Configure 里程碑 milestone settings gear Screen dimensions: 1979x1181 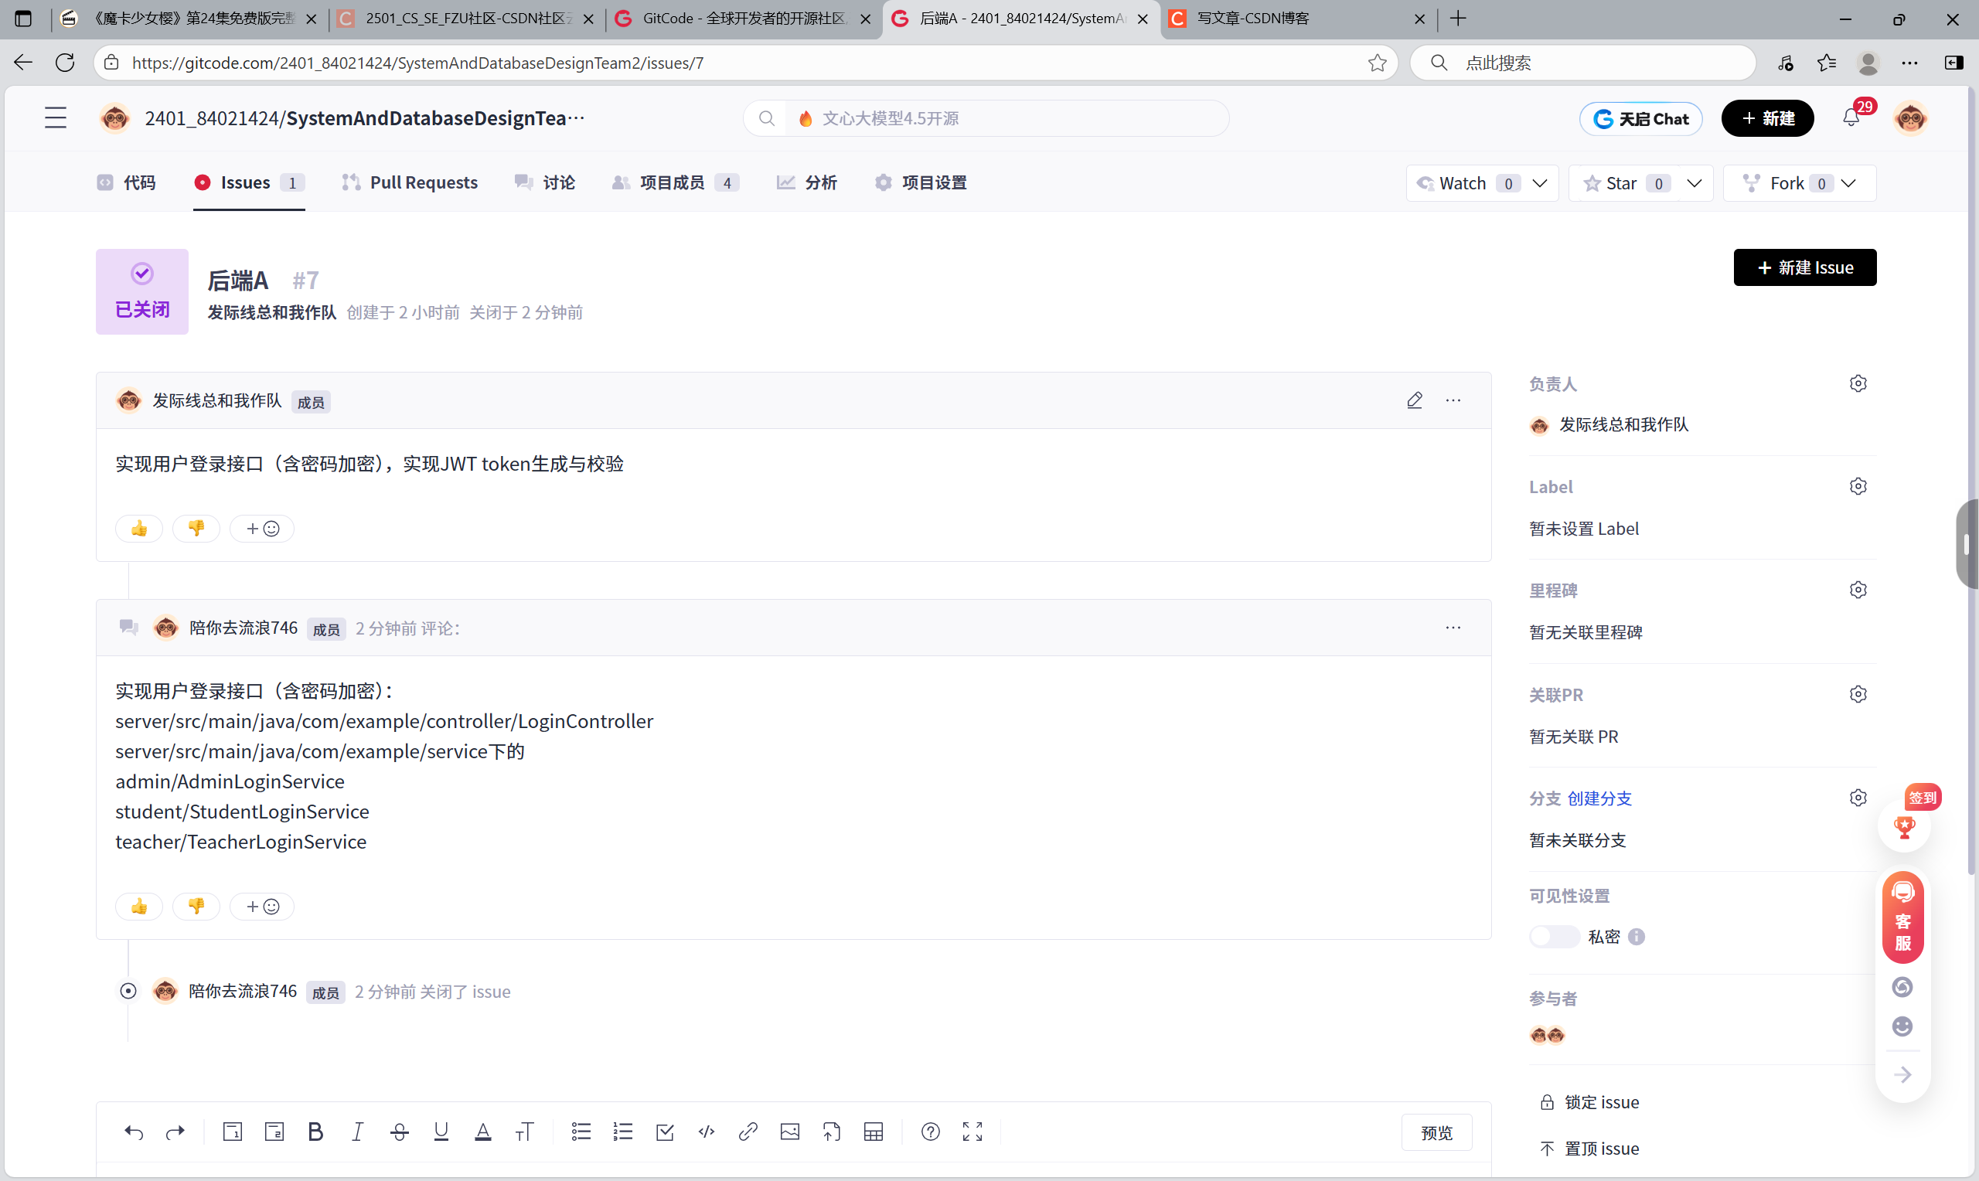click(x=1858, y=590)
